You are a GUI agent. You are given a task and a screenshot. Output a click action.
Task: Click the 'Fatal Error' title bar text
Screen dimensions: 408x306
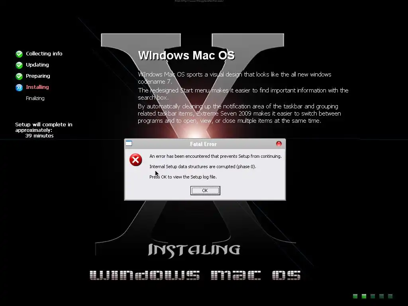coord(203,144)
